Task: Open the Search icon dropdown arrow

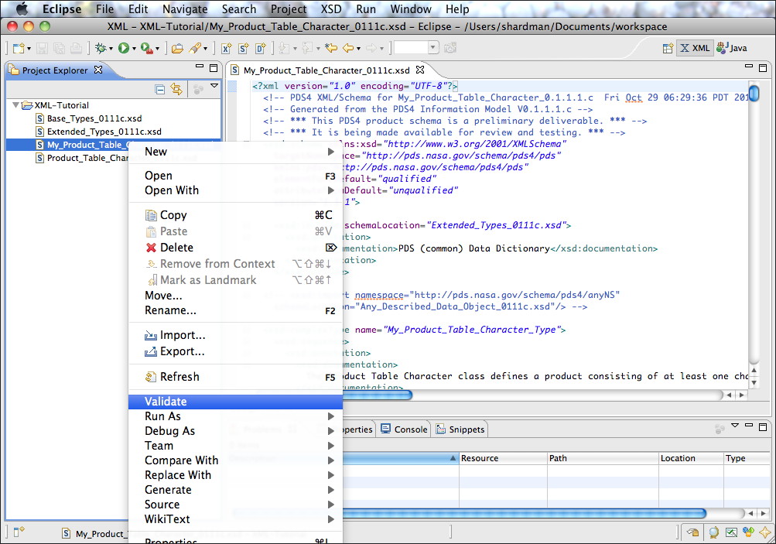Action: pyautogui.click(x=205, y=49)
